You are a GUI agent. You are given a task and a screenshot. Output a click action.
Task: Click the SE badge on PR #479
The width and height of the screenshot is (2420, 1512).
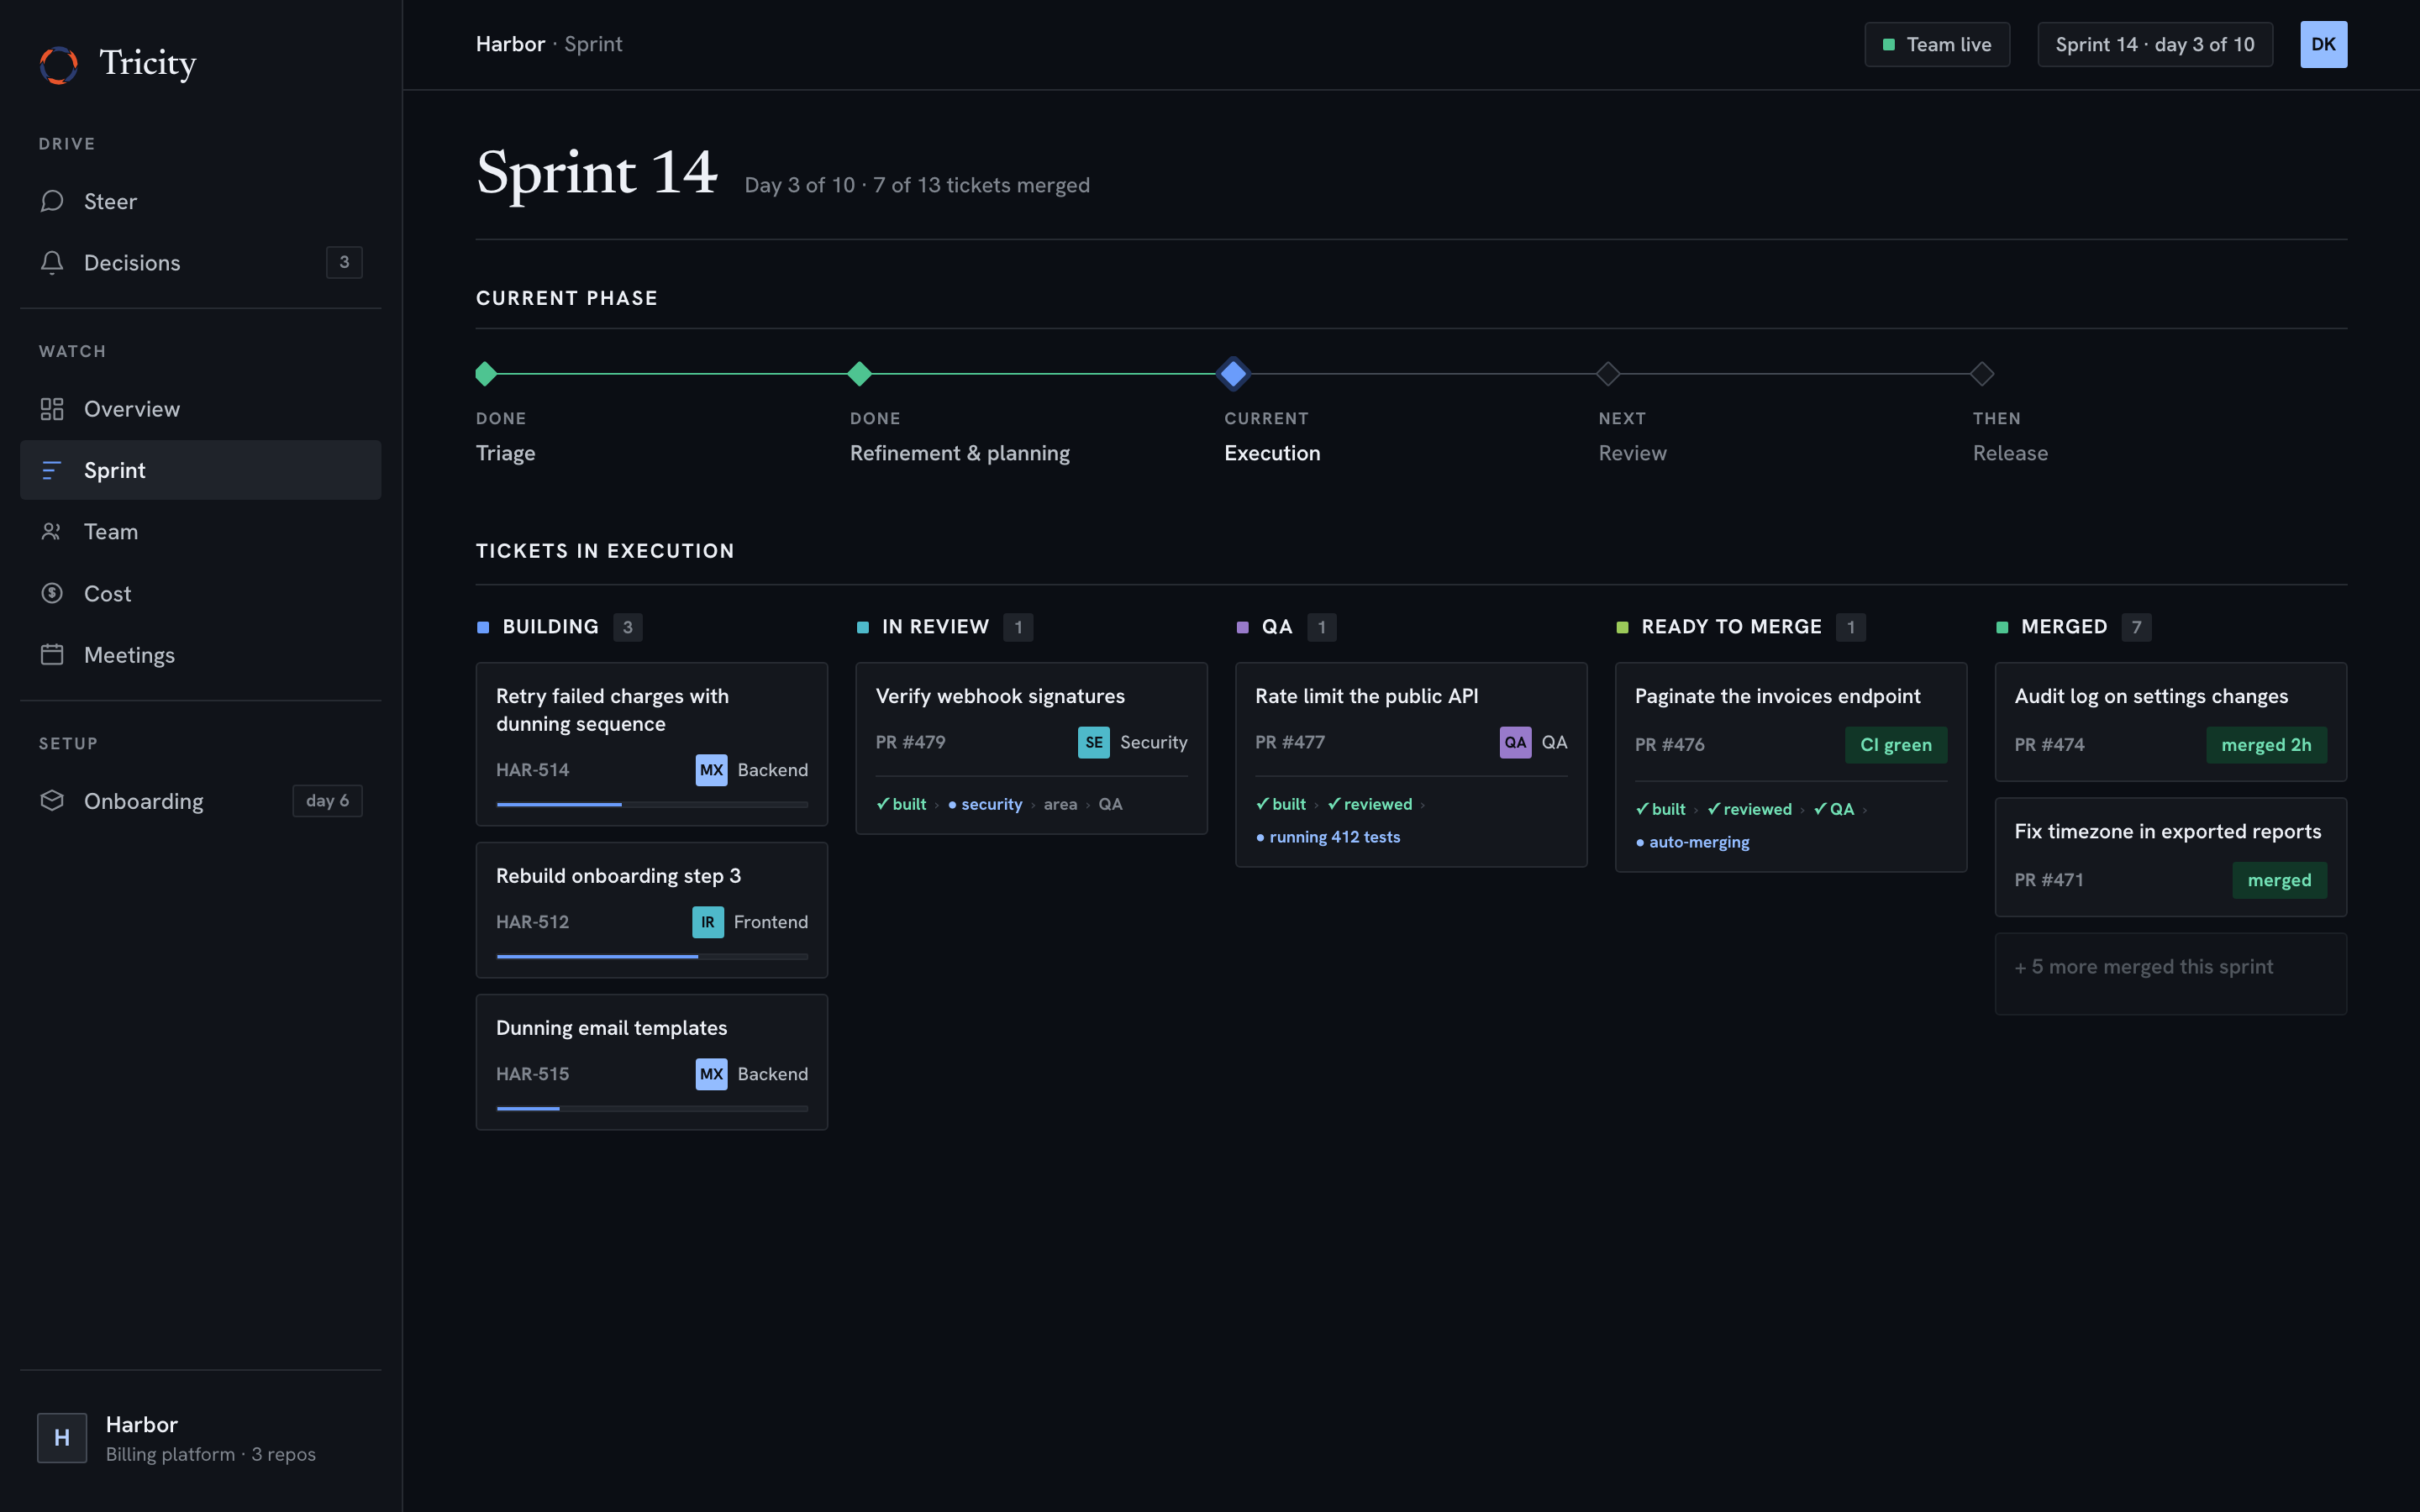1094,742
